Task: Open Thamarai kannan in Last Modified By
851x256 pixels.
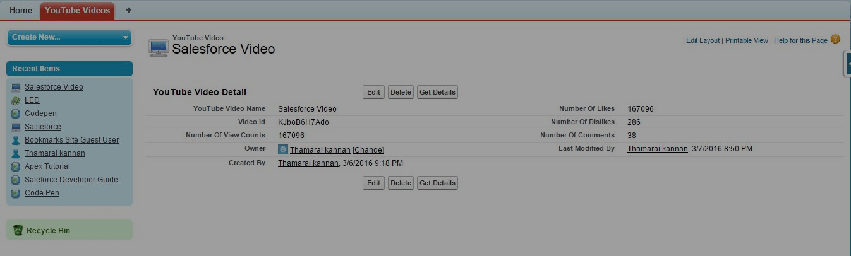Action: tap(657, 149)
